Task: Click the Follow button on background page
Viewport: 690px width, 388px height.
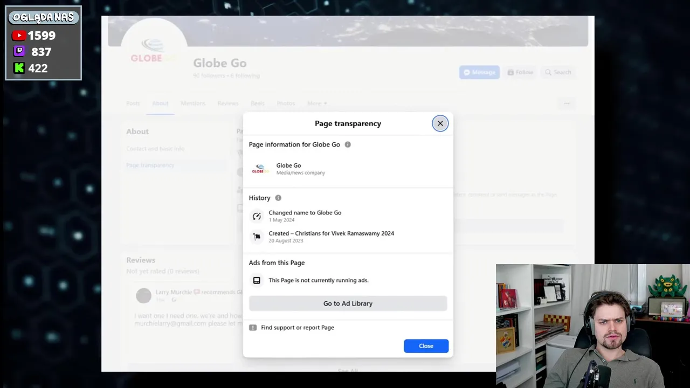Action: click(x=520, y=72)
